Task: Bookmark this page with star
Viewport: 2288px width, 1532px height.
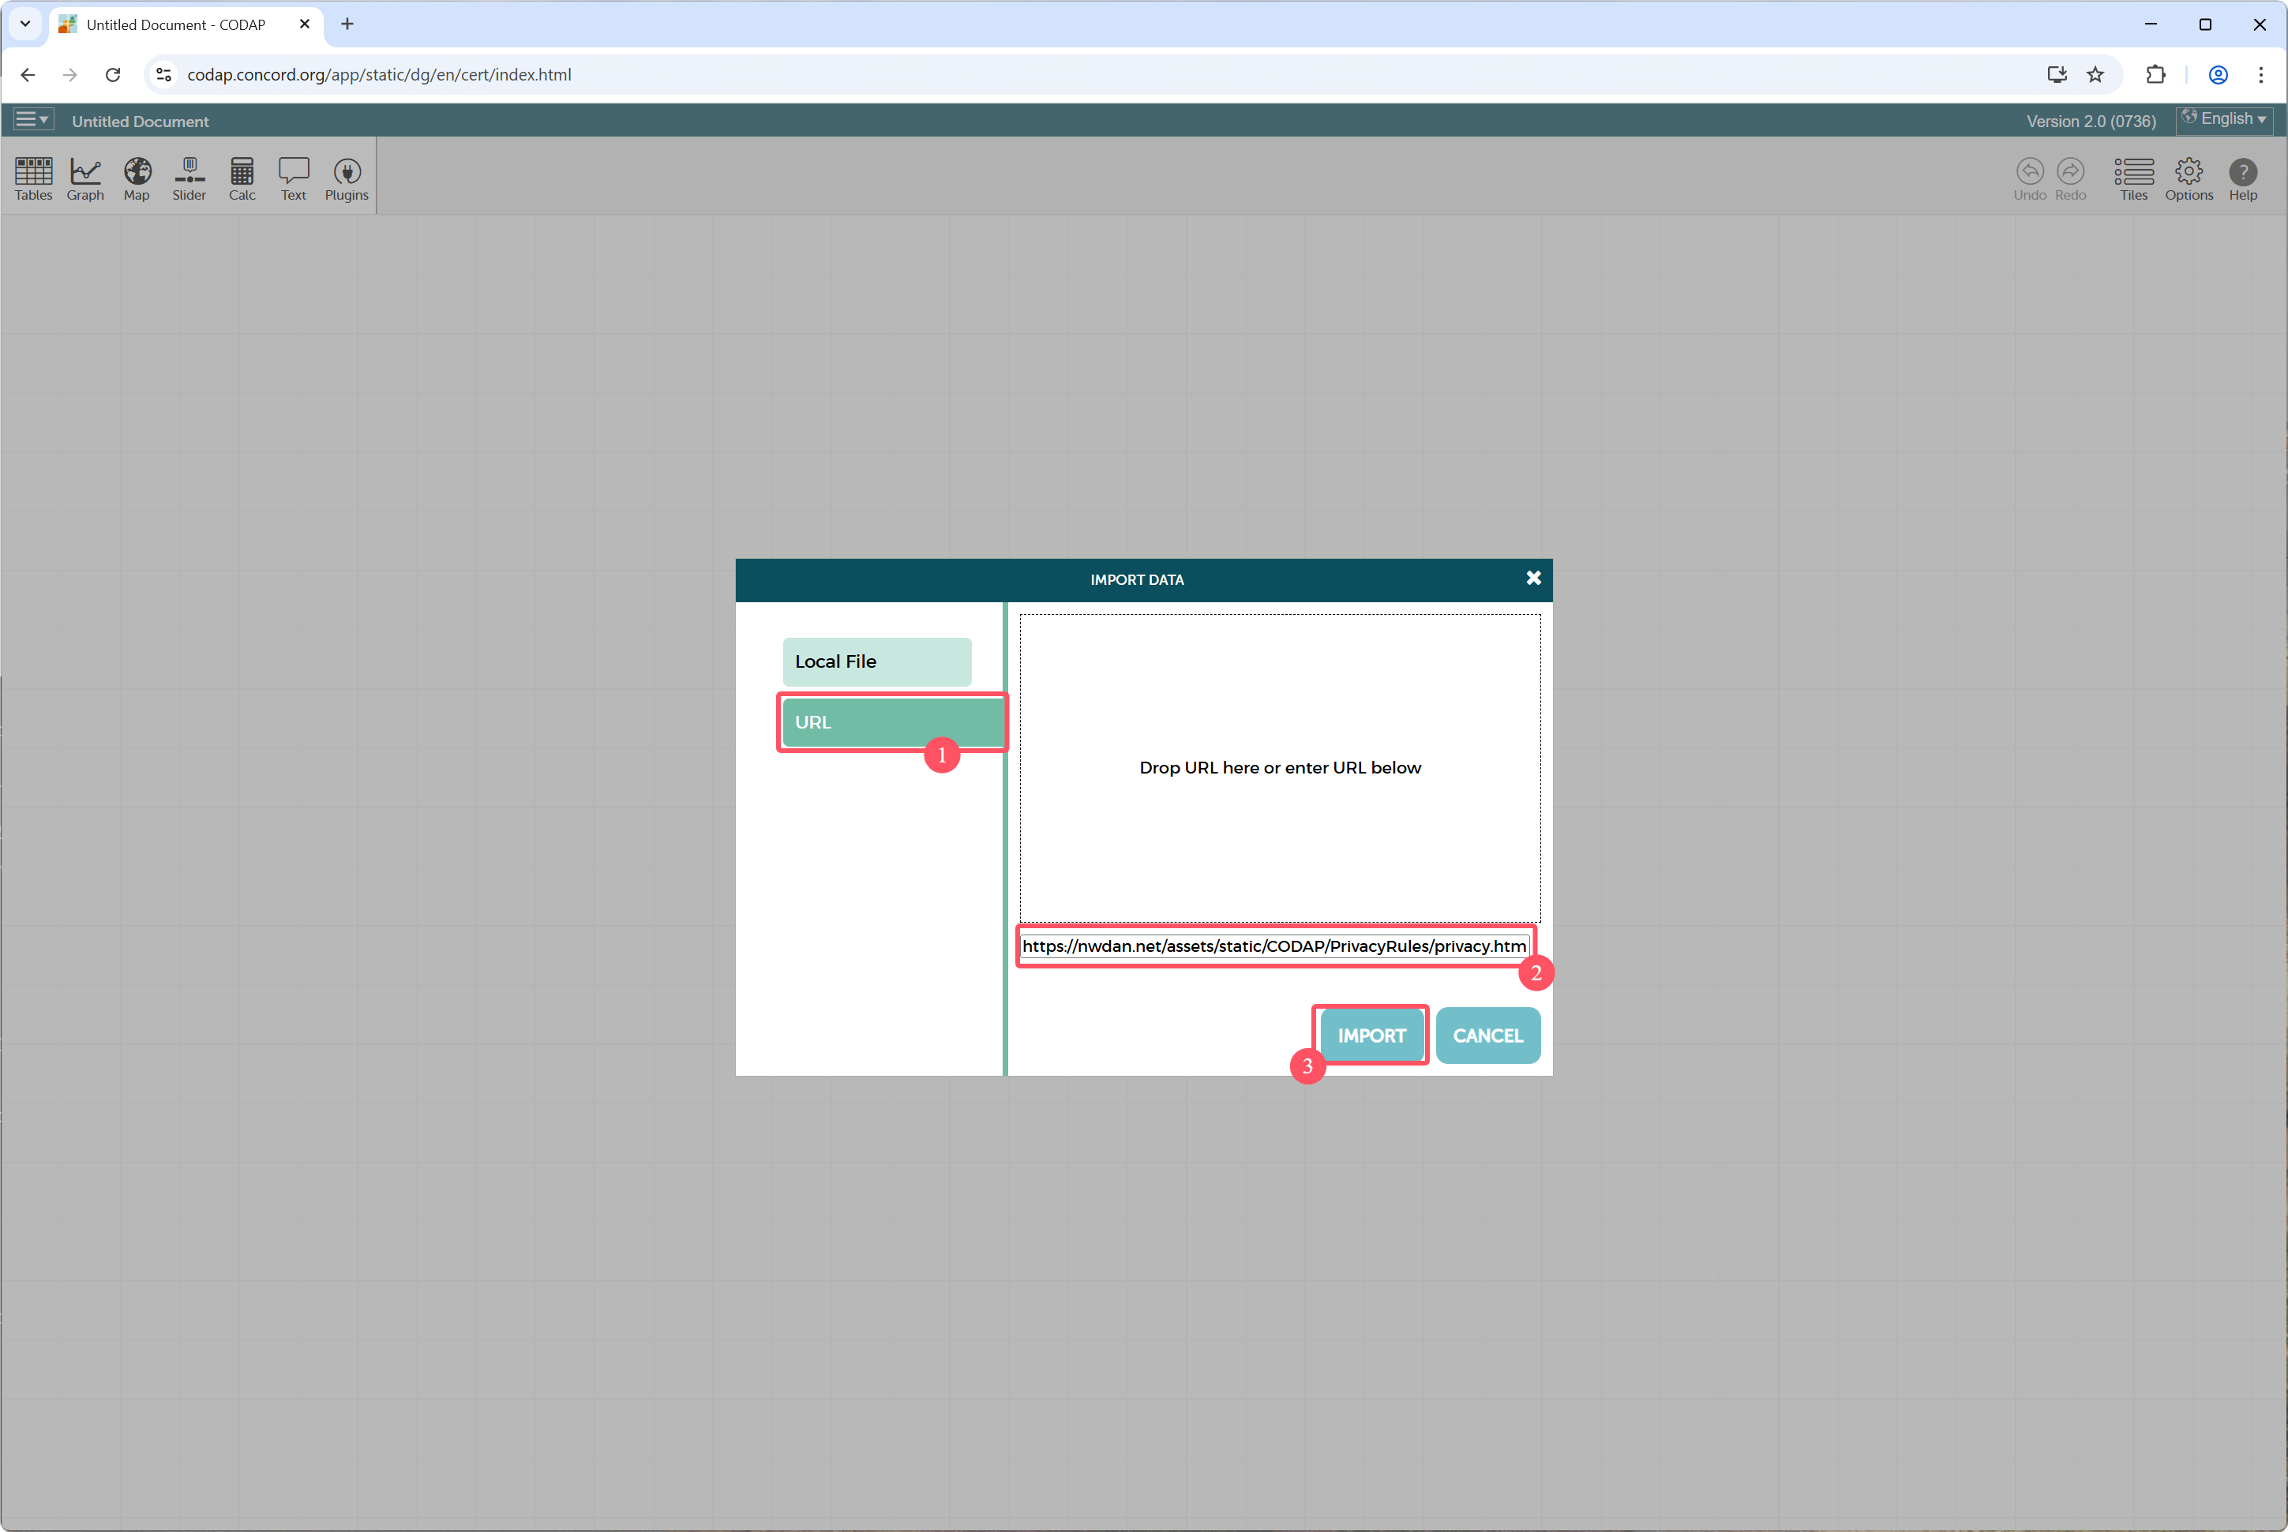Action: click(x=2095, y=74)
